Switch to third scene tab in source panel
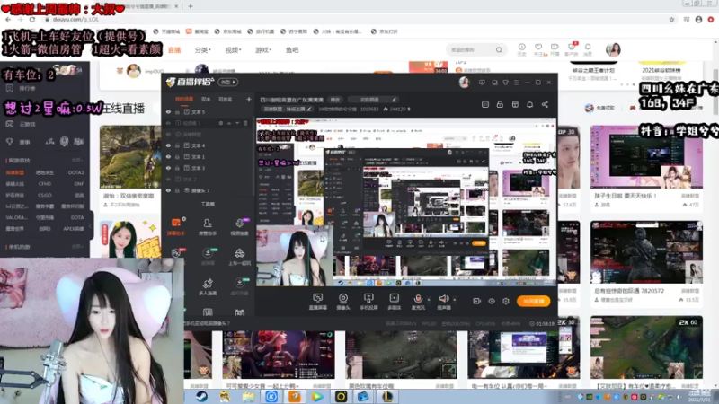This screenshot has height=404, width=719. [x=226, y=99]
